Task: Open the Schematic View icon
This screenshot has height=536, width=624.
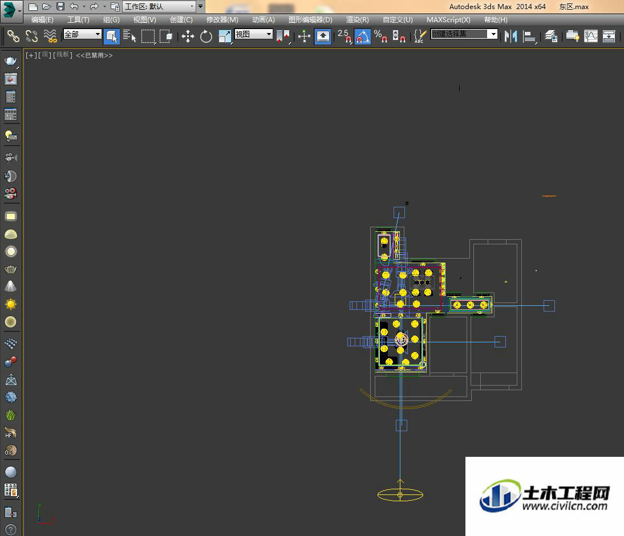Action: coord(609,36)
